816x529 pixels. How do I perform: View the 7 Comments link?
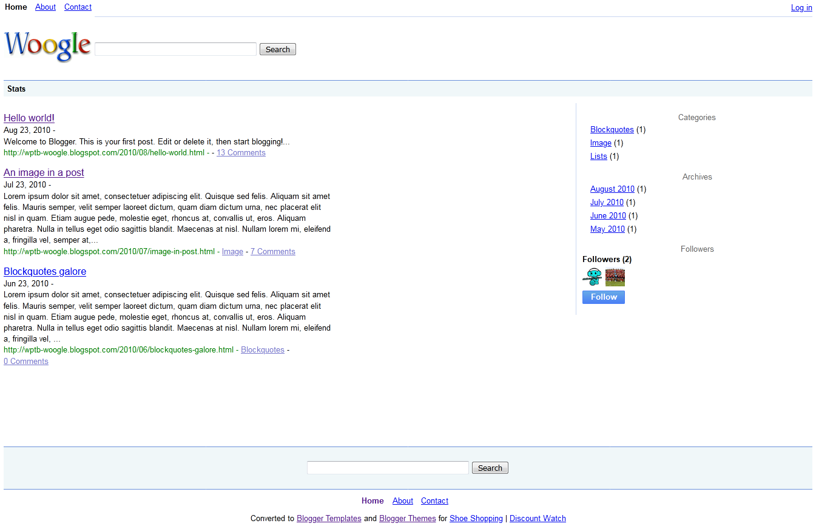[273, 252]
